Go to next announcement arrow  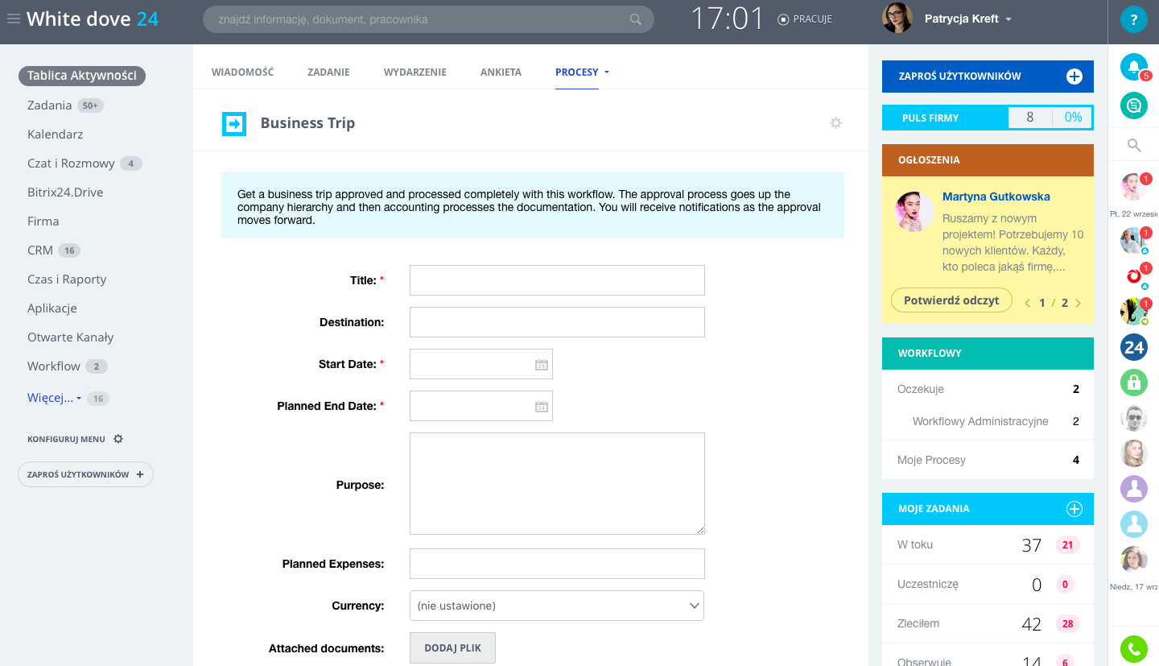(x=1078, y=304)
